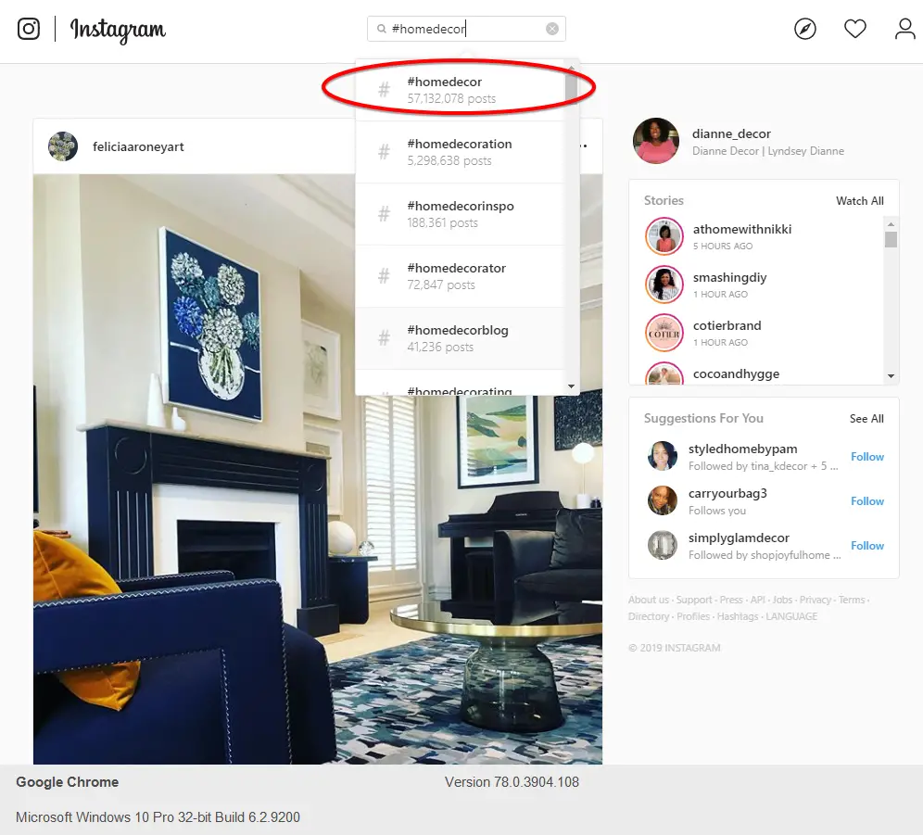The image size is (923, 835).
Task: Click Stories list scroll down arrow
Action: coord(891,375)
